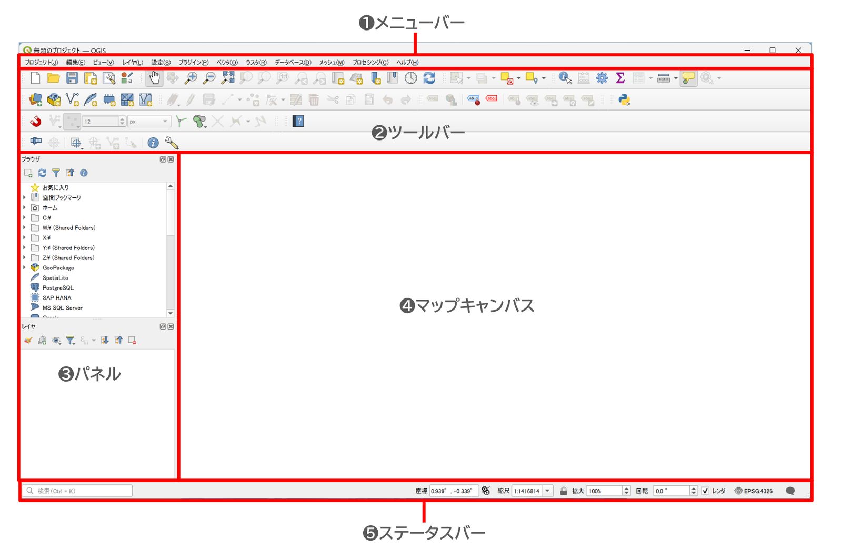
Task: Expand the ホーム folder node
Action: point(24,208)
